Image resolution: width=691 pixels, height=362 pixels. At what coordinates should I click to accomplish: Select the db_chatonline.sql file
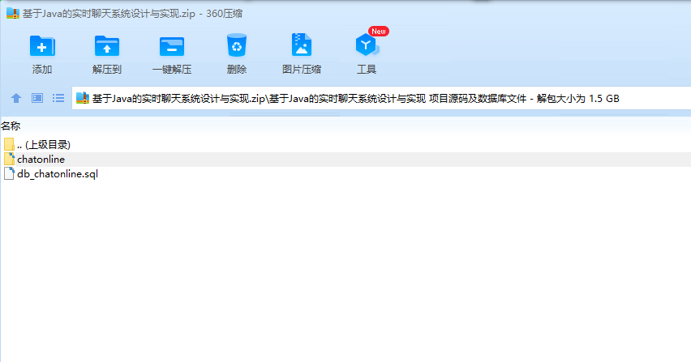58,174
